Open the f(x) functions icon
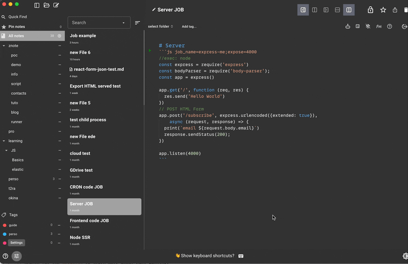The image size is (408, 264). 379,27
